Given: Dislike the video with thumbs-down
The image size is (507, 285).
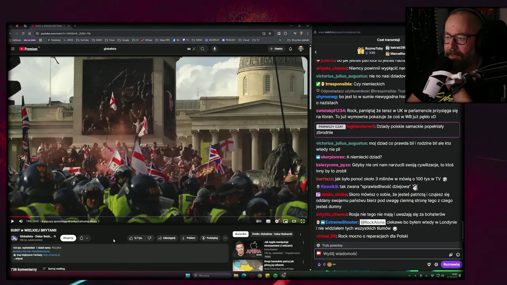Looking at the screenshot, I should (x=149, y=238).
